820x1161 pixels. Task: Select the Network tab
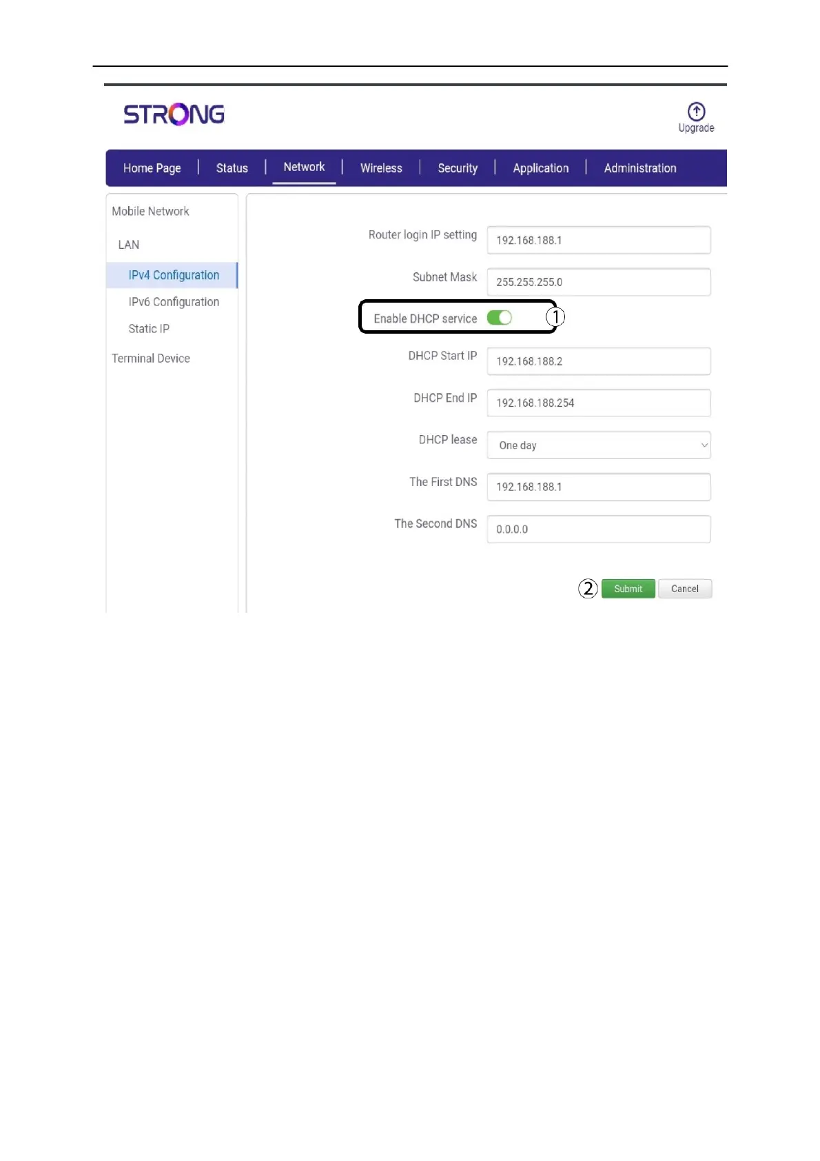click(x=304, y=168)
